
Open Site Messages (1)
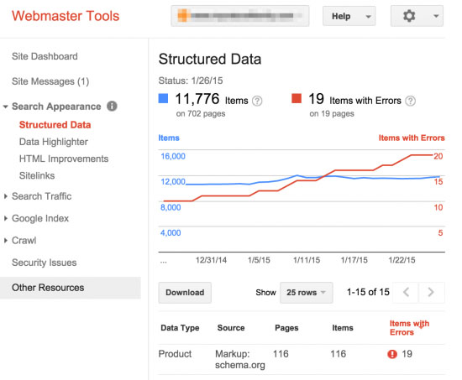point(50,81)
